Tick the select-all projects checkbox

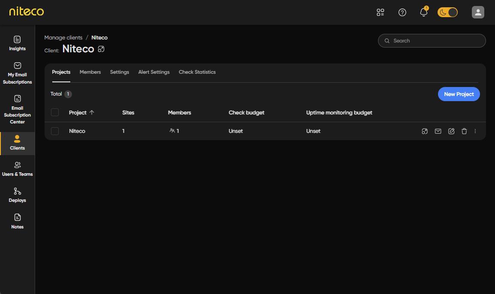click(x=54, y=112)
